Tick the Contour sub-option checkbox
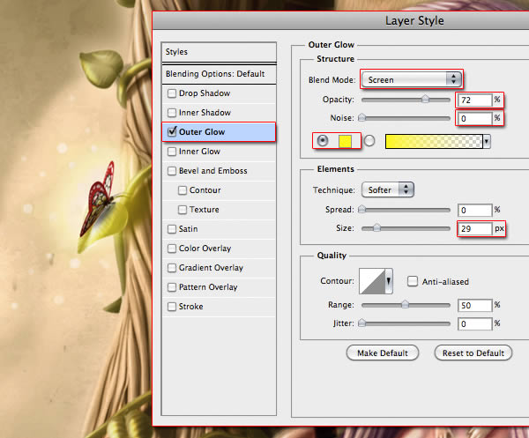The width and height of the screenshot is (529, 438). tap(183, 190)
